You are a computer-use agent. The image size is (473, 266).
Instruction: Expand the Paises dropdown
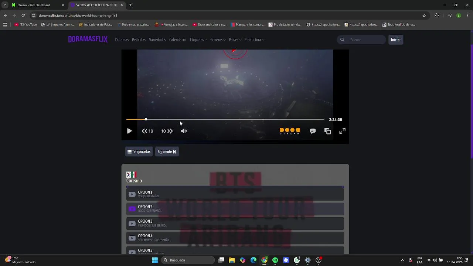tap(235, 40)
